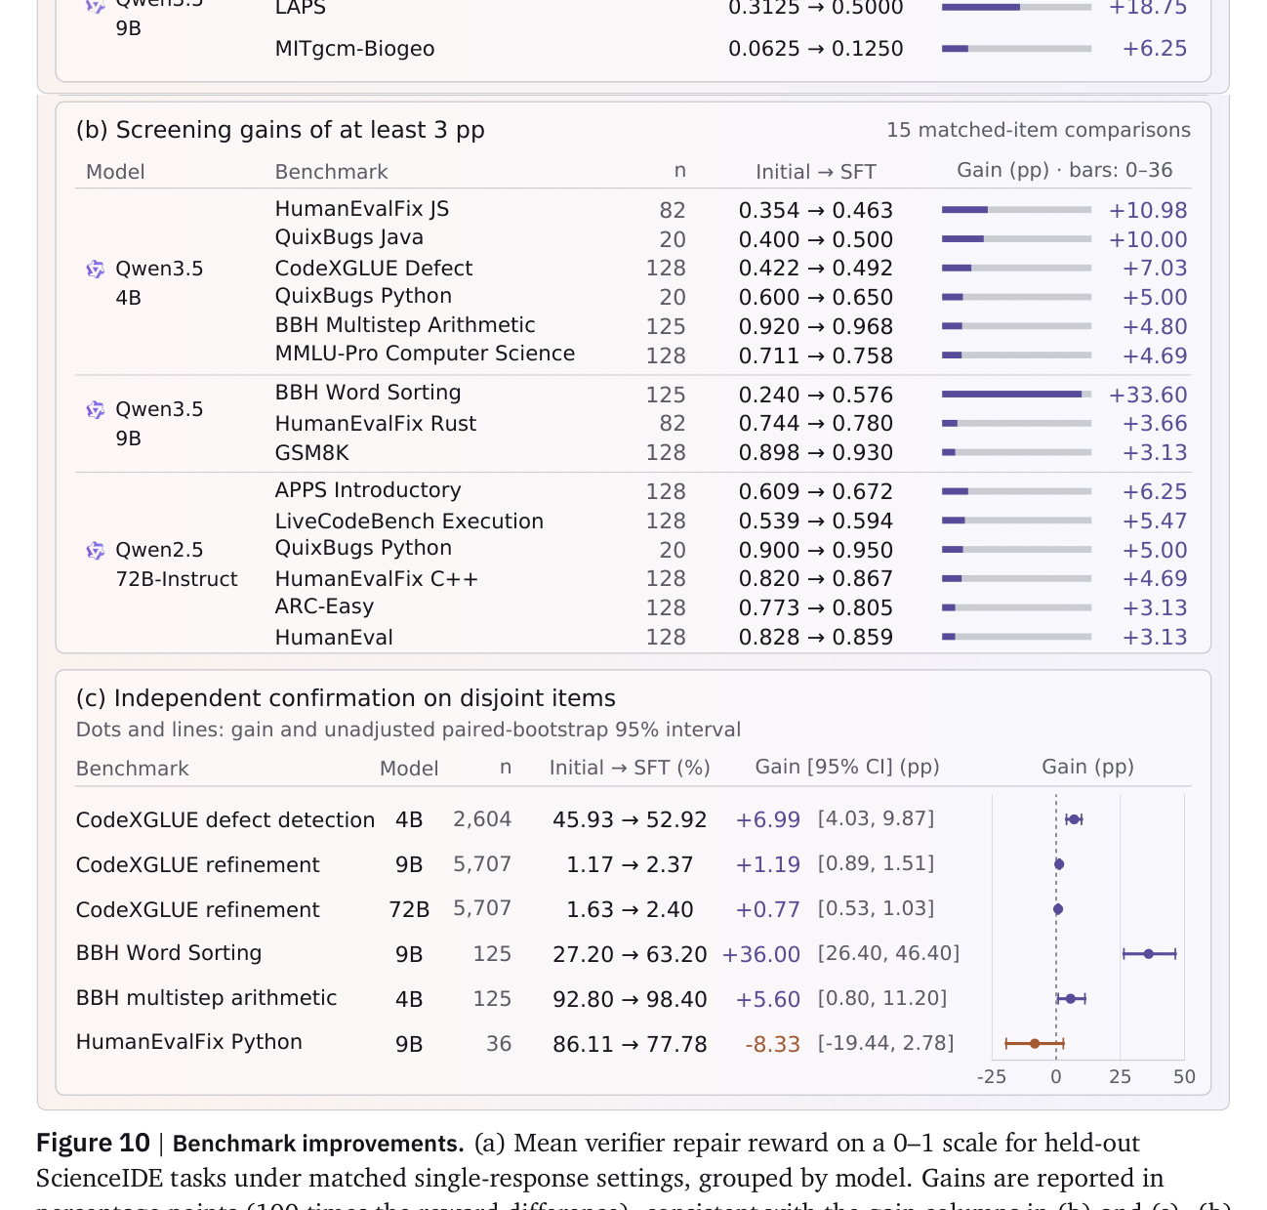The image size is (1267, 1210).
Task: Click the Initial → SFT (%) column header
Action: tap(630, 768)
